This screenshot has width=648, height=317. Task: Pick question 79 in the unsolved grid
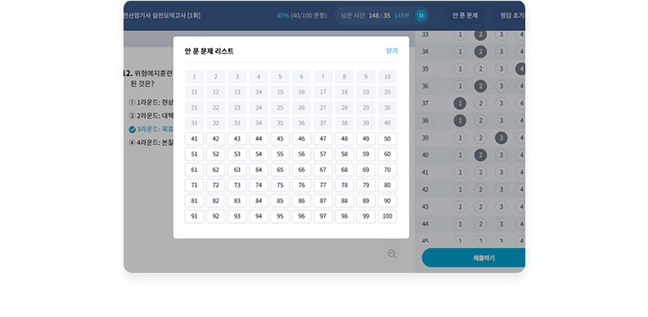pyautogui.click(x=365, y=185)
